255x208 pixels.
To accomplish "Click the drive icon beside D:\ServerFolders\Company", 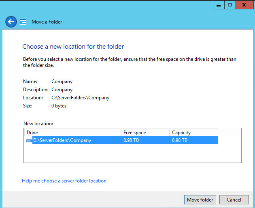I will [29, 140].
